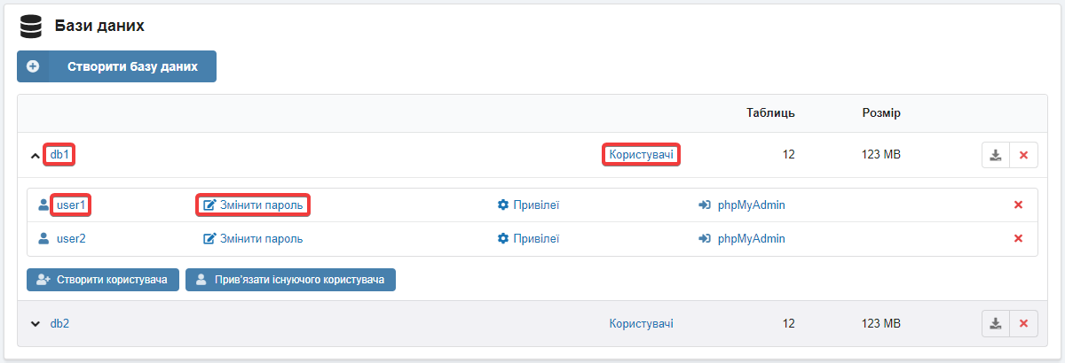Open the db2 database name link

point(59,324)
